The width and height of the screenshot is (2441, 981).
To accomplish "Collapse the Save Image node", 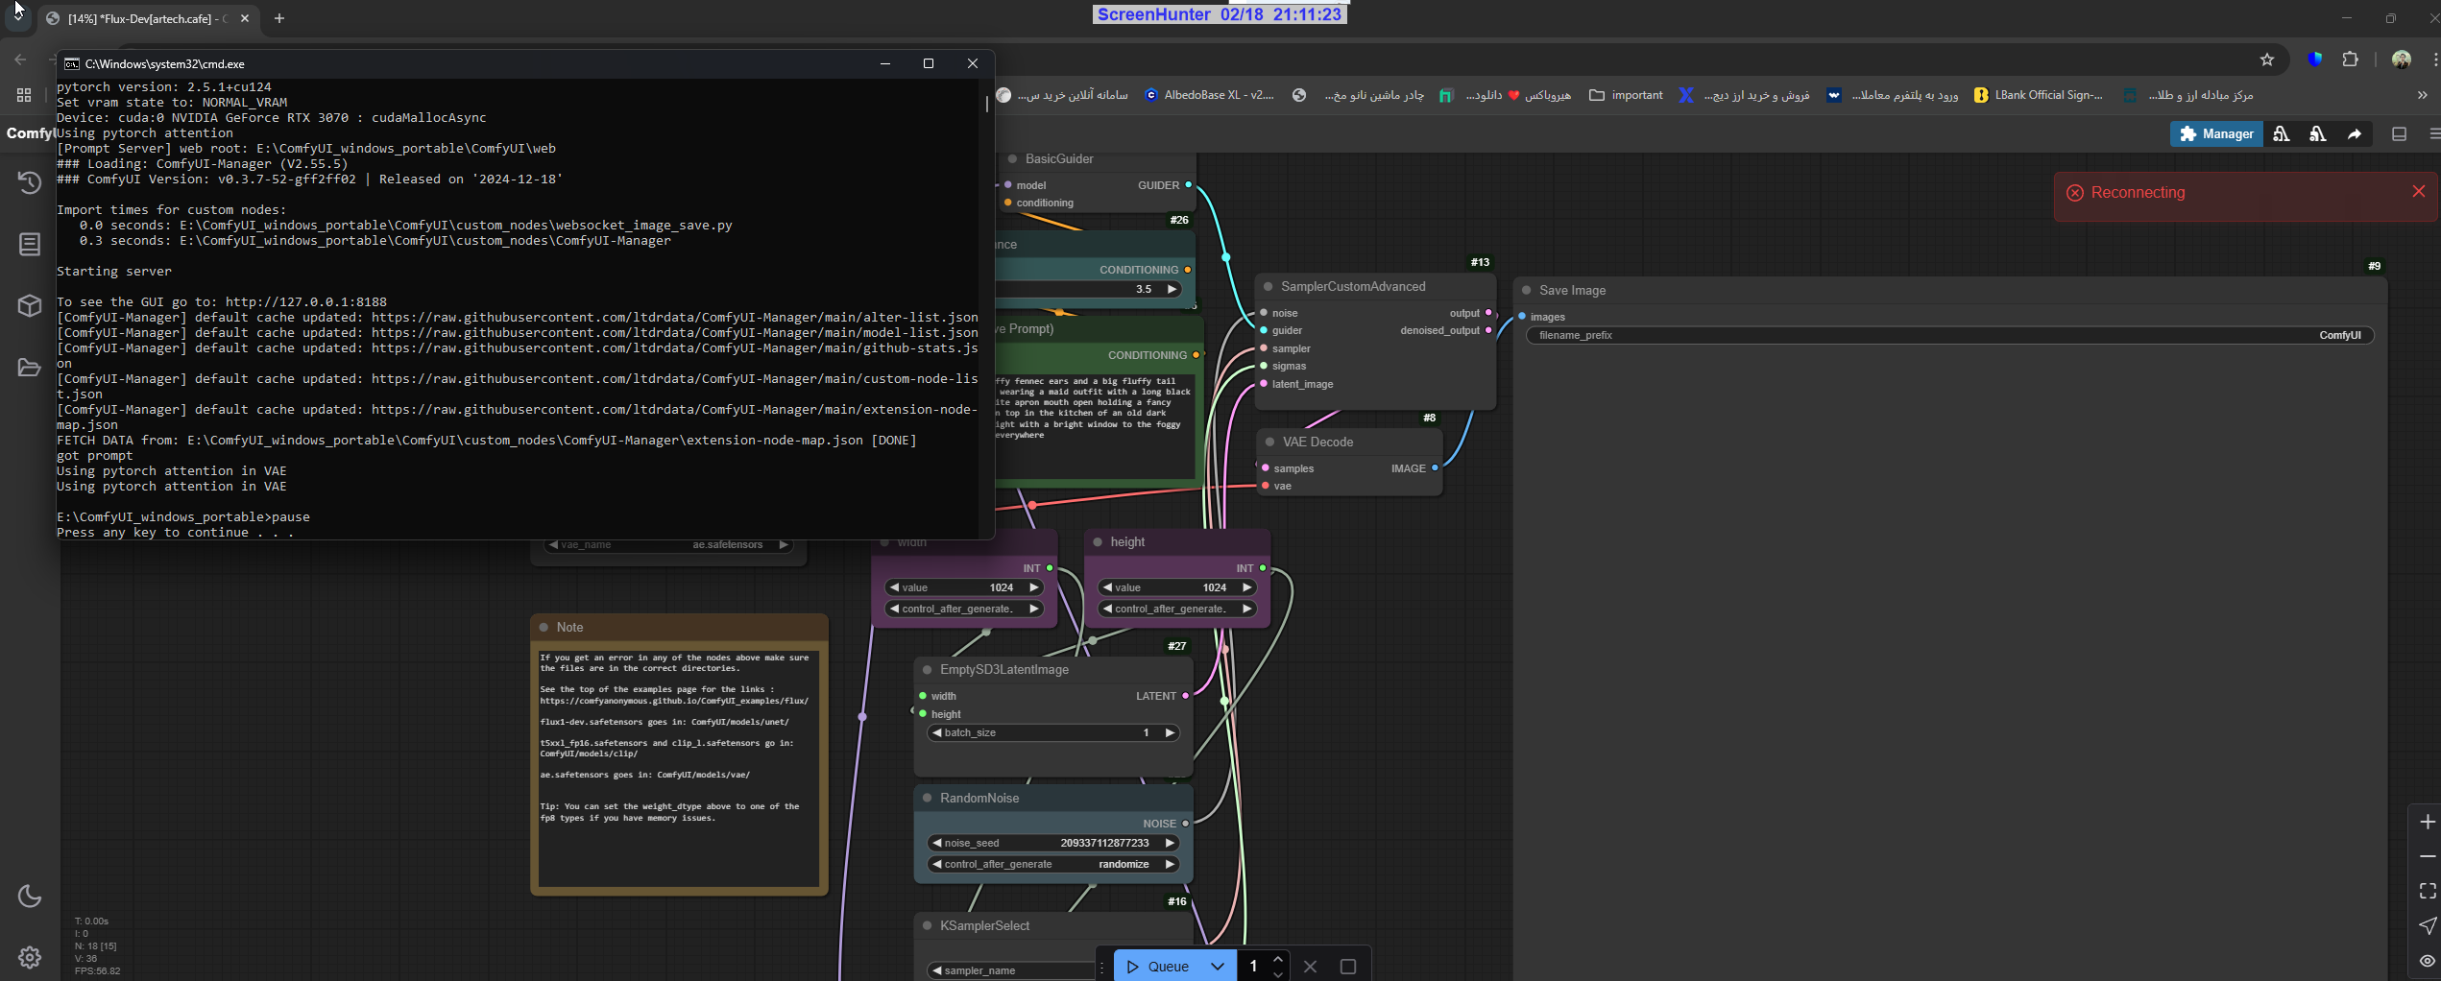I will click(1527, 290).
